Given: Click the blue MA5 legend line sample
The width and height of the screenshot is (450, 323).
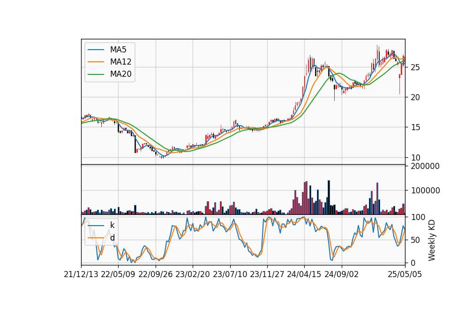Looking at the screenshot, I should (x=96, y=50).
